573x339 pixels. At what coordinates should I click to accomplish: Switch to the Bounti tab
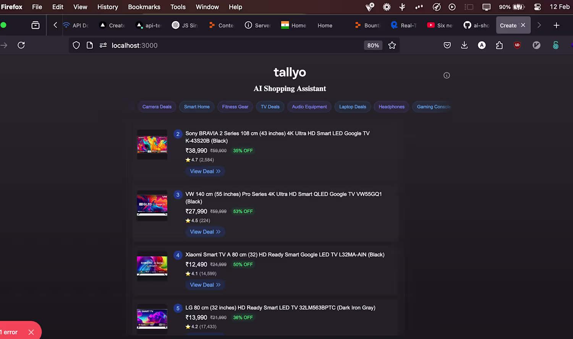coord(367,25)
